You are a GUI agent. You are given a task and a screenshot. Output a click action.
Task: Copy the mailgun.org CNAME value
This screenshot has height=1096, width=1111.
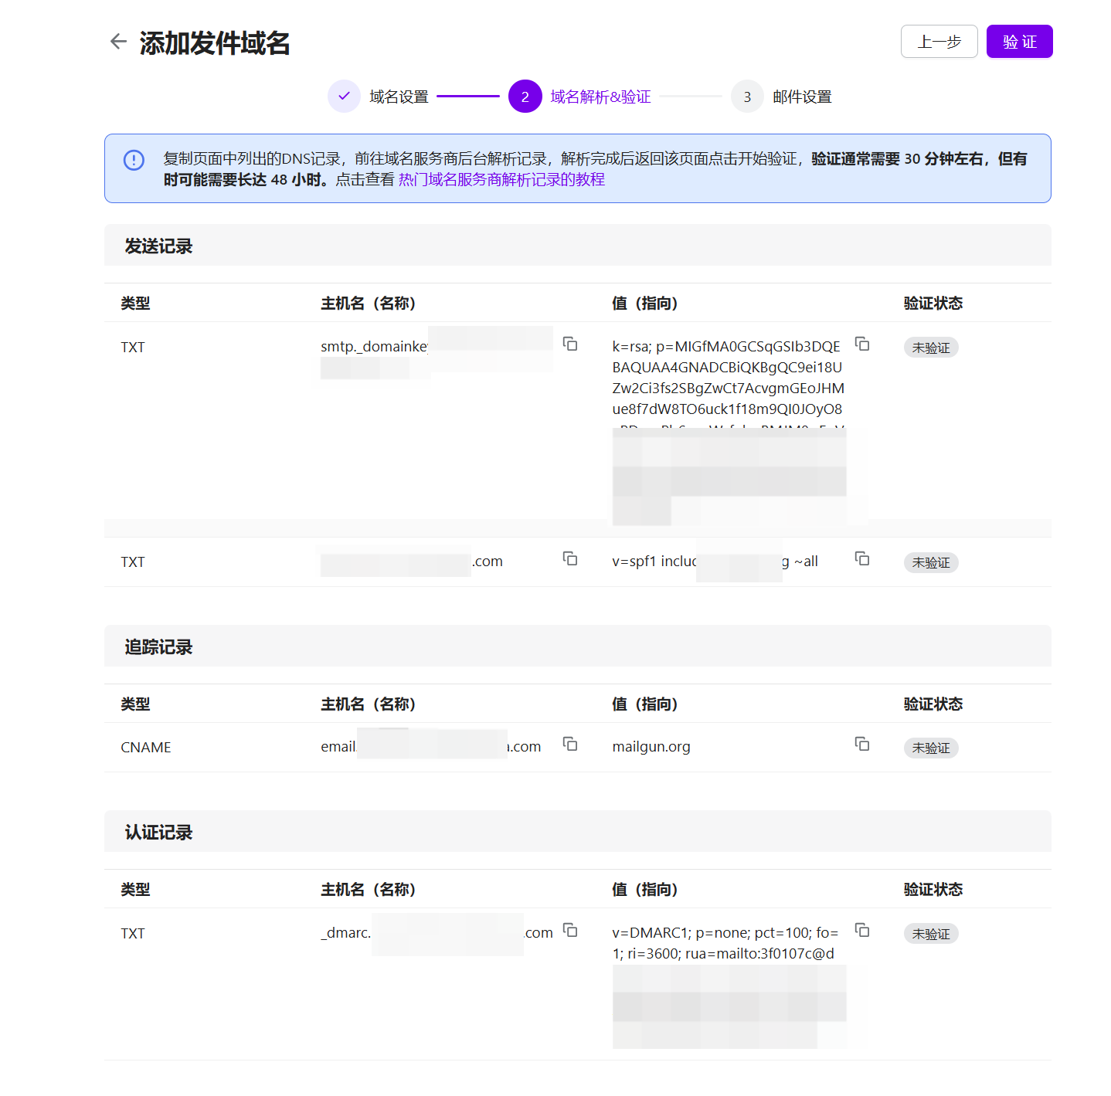(x=862, y=744)
